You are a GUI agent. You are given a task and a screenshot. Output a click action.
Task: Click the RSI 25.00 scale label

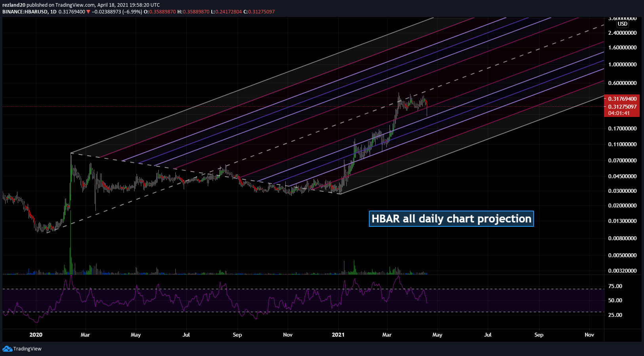[x=615, y=315]
